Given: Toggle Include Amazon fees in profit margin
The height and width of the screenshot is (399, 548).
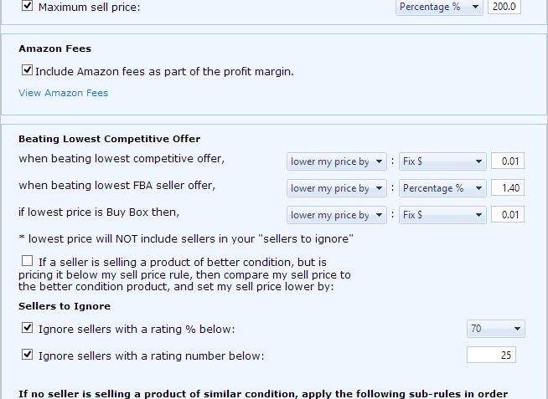Looking at the screenshot, I should 27,70.
